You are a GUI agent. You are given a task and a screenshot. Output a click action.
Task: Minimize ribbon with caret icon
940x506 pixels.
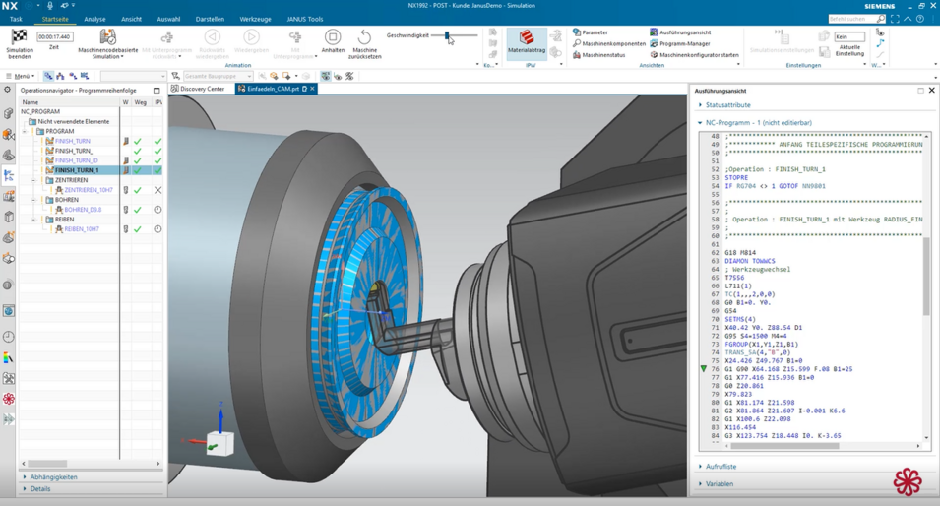(x=908, y=19)
